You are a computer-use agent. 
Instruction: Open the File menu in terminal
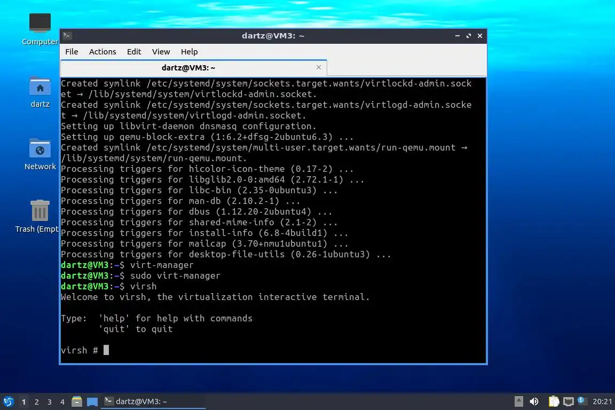point(72,52)
